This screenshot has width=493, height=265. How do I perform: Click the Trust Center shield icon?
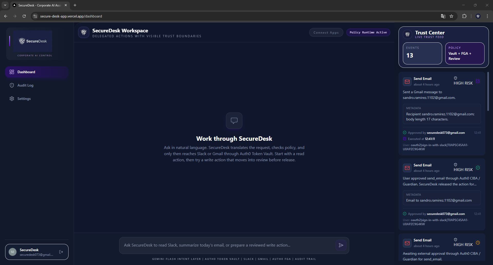(x=407, y=34)
